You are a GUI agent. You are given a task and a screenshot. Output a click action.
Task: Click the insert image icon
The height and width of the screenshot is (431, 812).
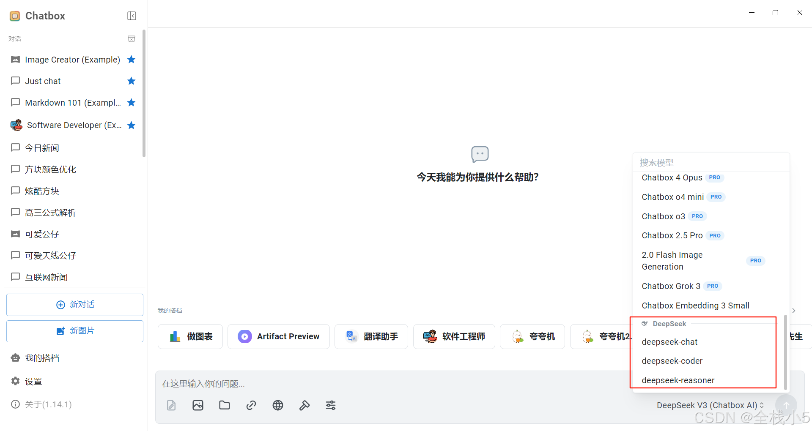(x=198, y=405)
